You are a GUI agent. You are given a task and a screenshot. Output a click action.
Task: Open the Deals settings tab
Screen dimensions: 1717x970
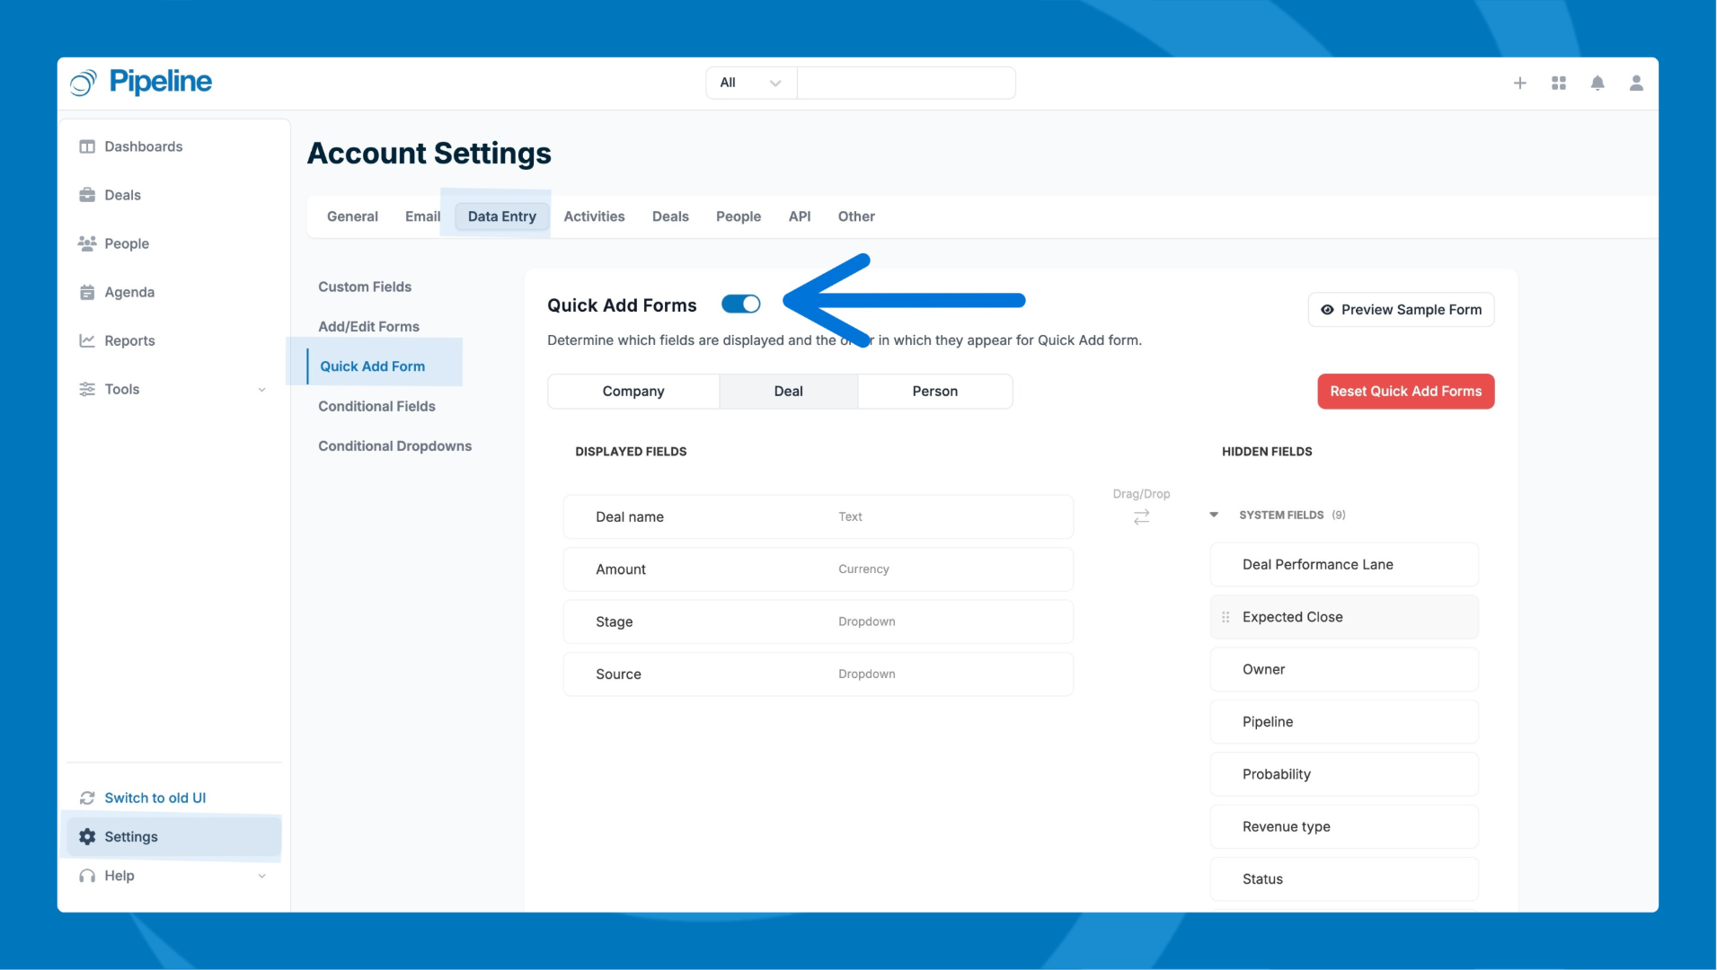670,216
